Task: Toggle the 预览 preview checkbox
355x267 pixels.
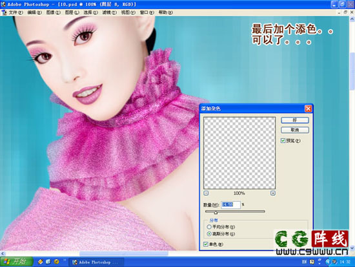Action: point(283,141)
